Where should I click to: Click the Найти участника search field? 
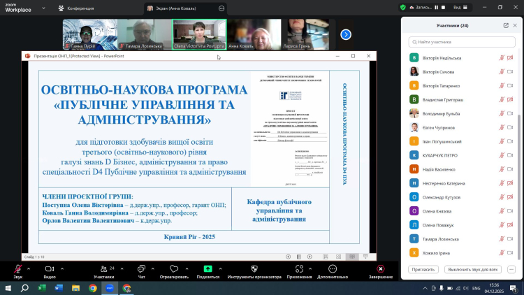(x=461, y=42)
